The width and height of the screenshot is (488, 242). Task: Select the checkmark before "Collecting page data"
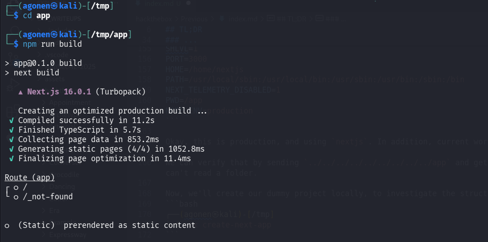11,139
